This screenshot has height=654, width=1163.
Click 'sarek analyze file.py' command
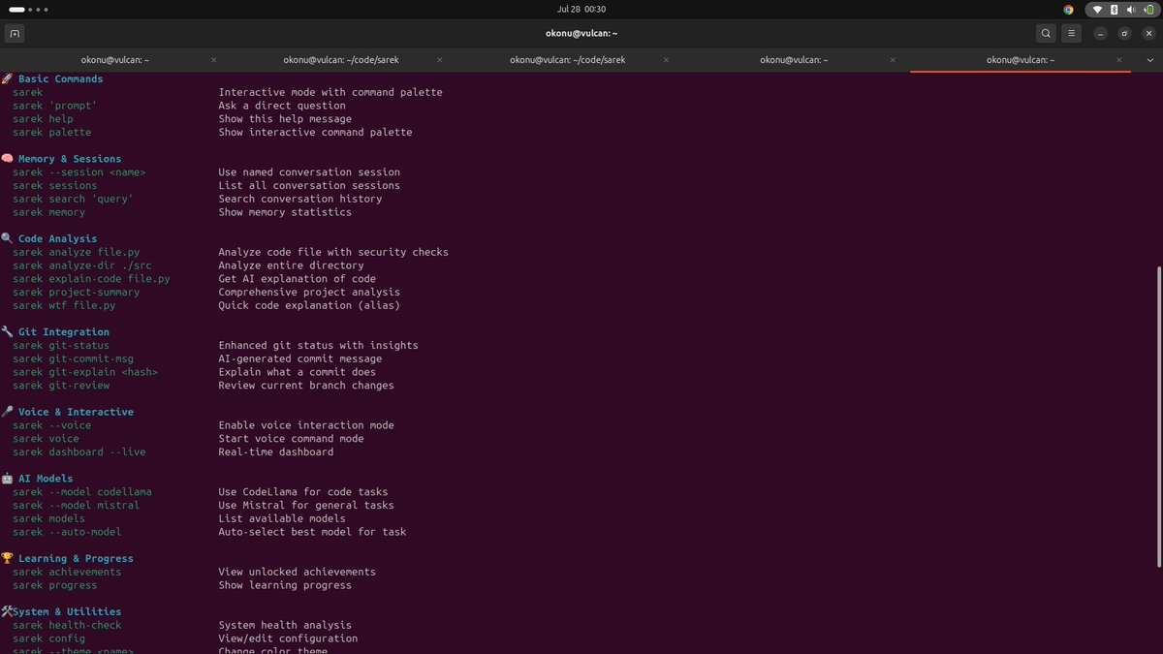pos(76,252)
